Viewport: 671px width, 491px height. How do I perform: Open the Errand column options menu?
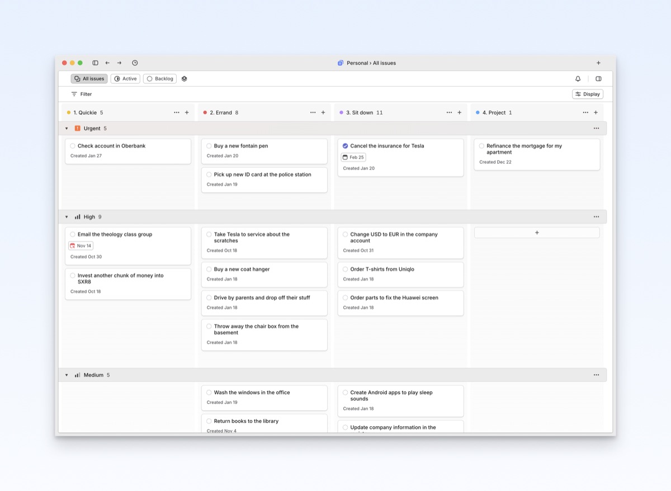click(313, 112)
